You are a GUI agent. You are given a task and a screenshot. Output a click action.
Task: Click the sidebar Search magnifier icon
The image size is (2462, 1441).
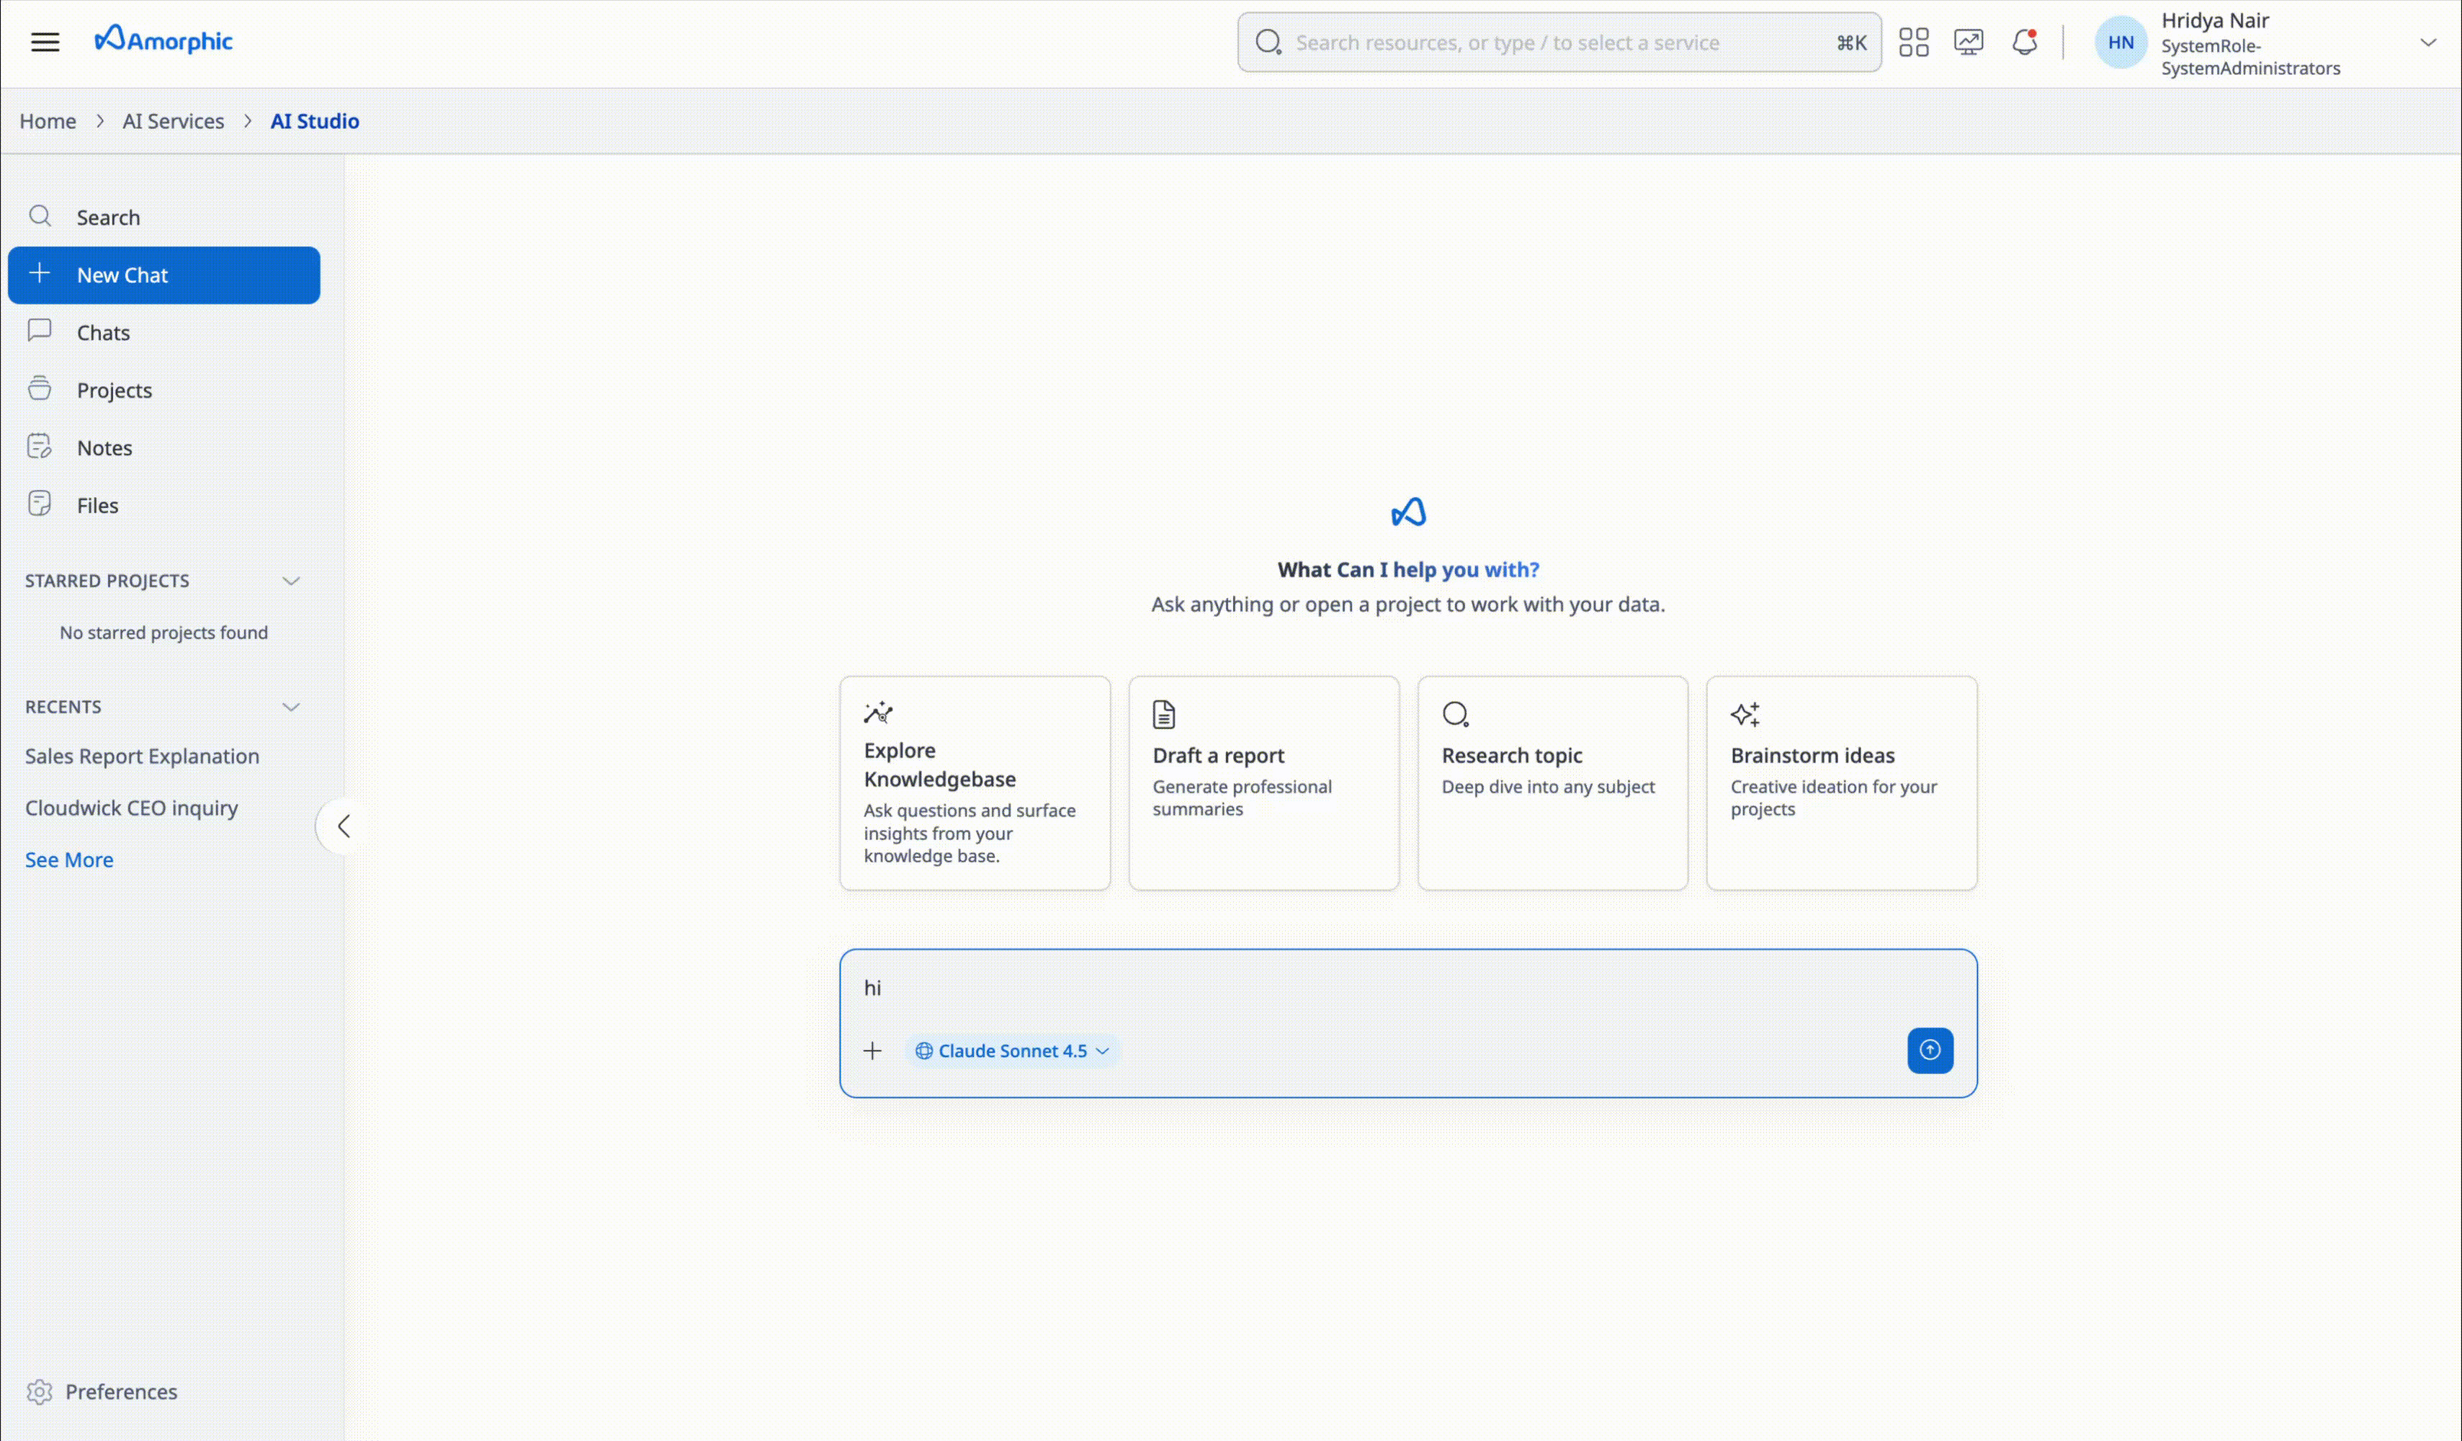[x=40, y=216]
